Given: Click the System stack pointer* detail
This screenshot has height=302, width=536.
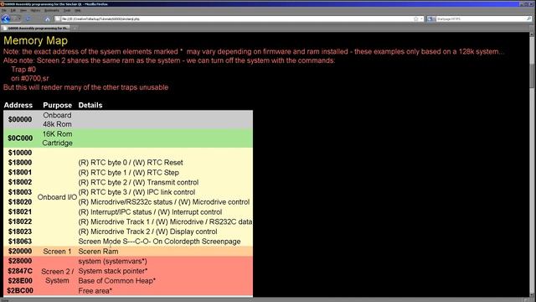Looking at the screenshot, I should tap(113, 271).
